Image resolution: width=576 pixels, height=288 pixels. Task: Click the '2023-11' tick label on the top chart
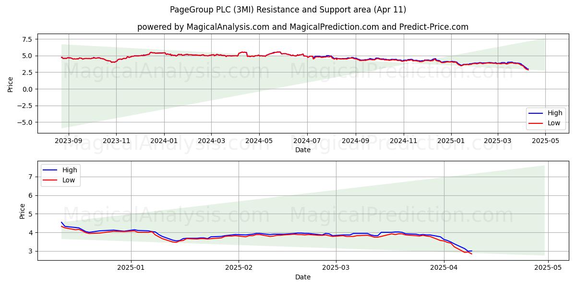click(x=116, y=141)
